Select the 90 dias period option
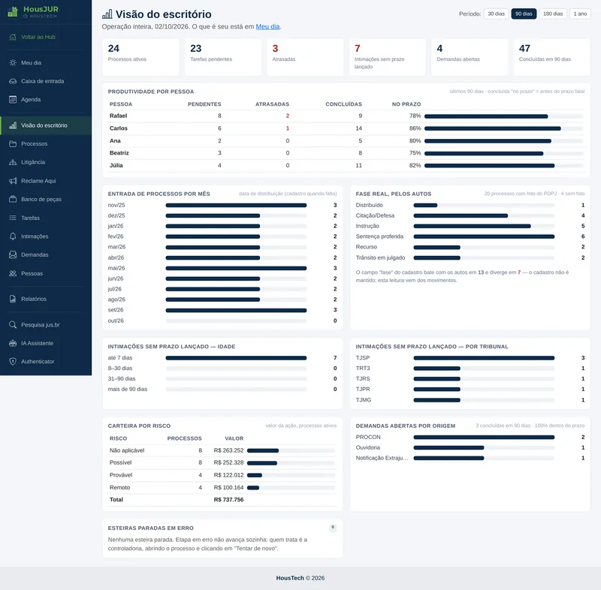 524,14
